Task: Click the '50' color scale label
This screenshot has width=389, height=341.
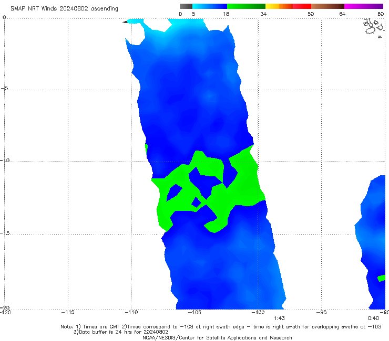Action: (x=311, y=14)
